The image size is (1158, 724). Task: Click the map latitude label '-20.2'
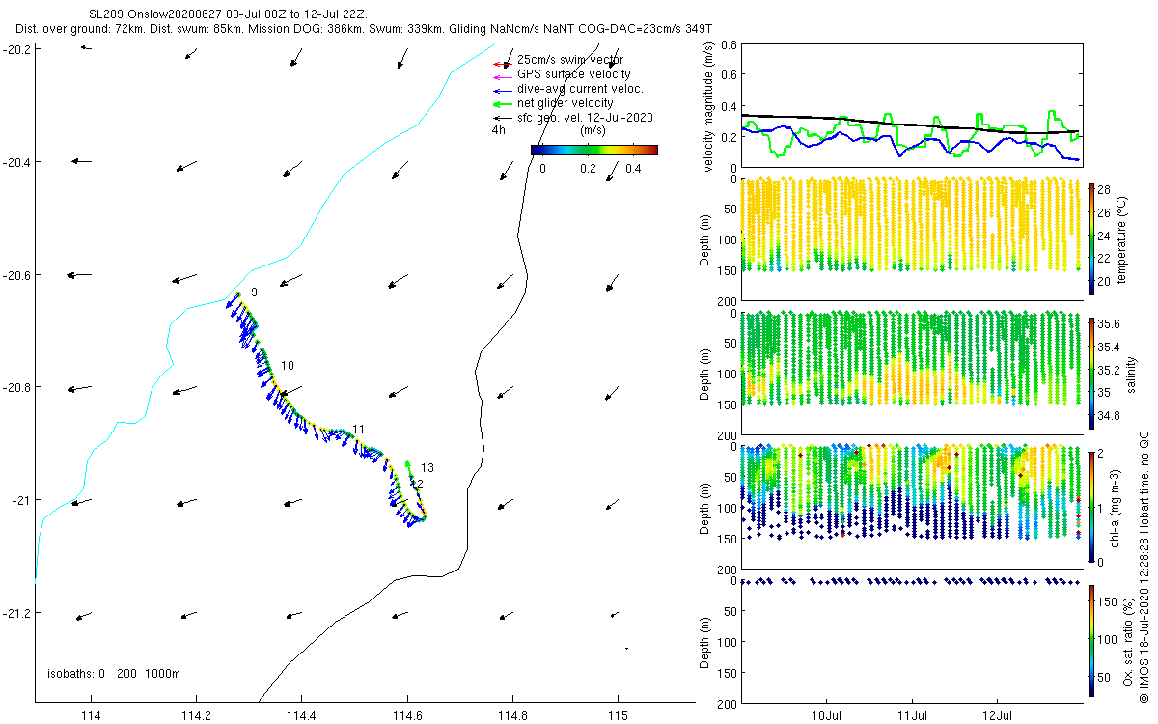(x=16, y=49)
